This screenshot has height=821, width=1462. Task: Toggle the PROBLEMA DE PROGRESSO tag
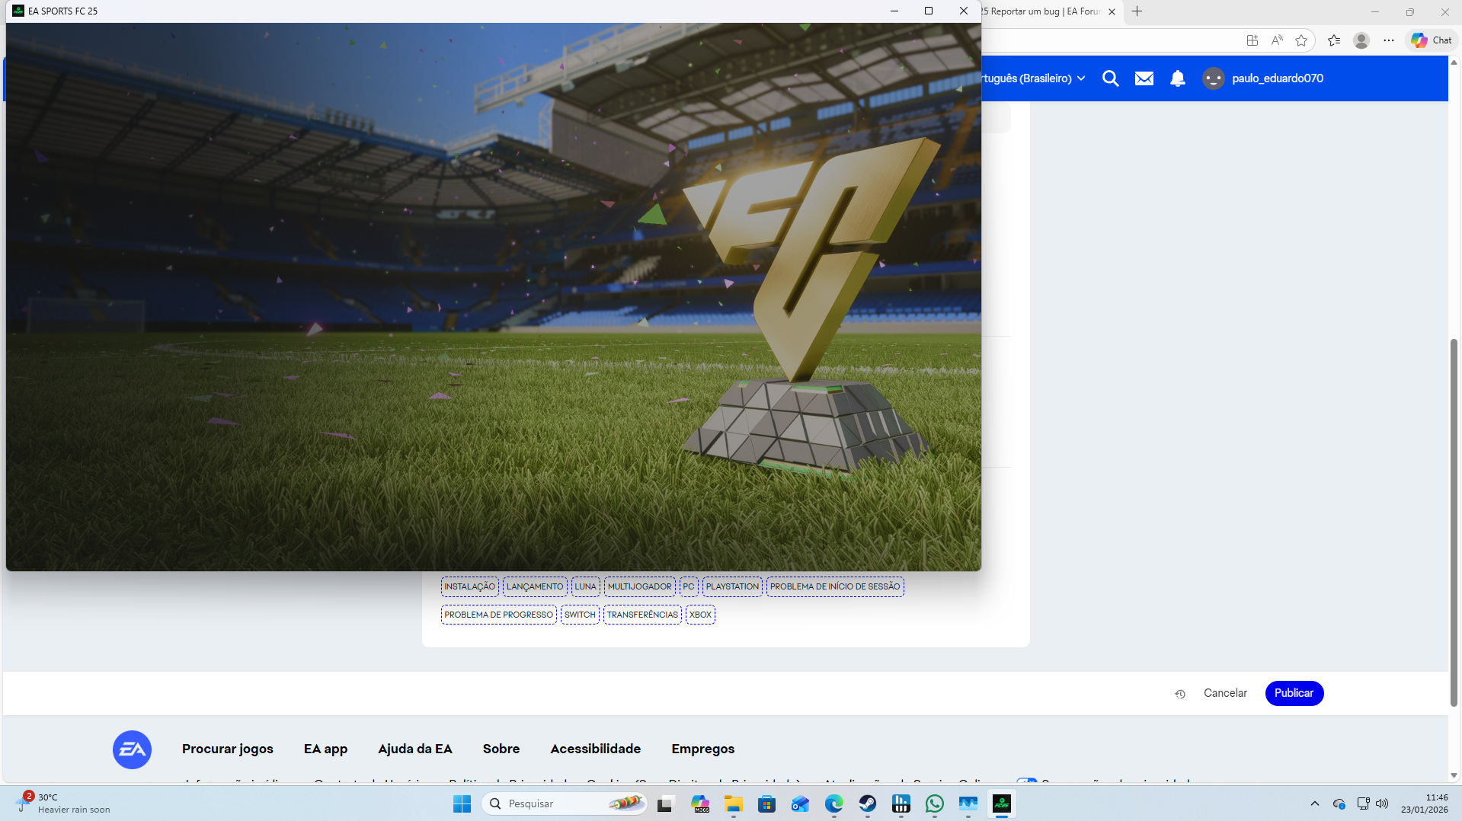pos(498,615)
